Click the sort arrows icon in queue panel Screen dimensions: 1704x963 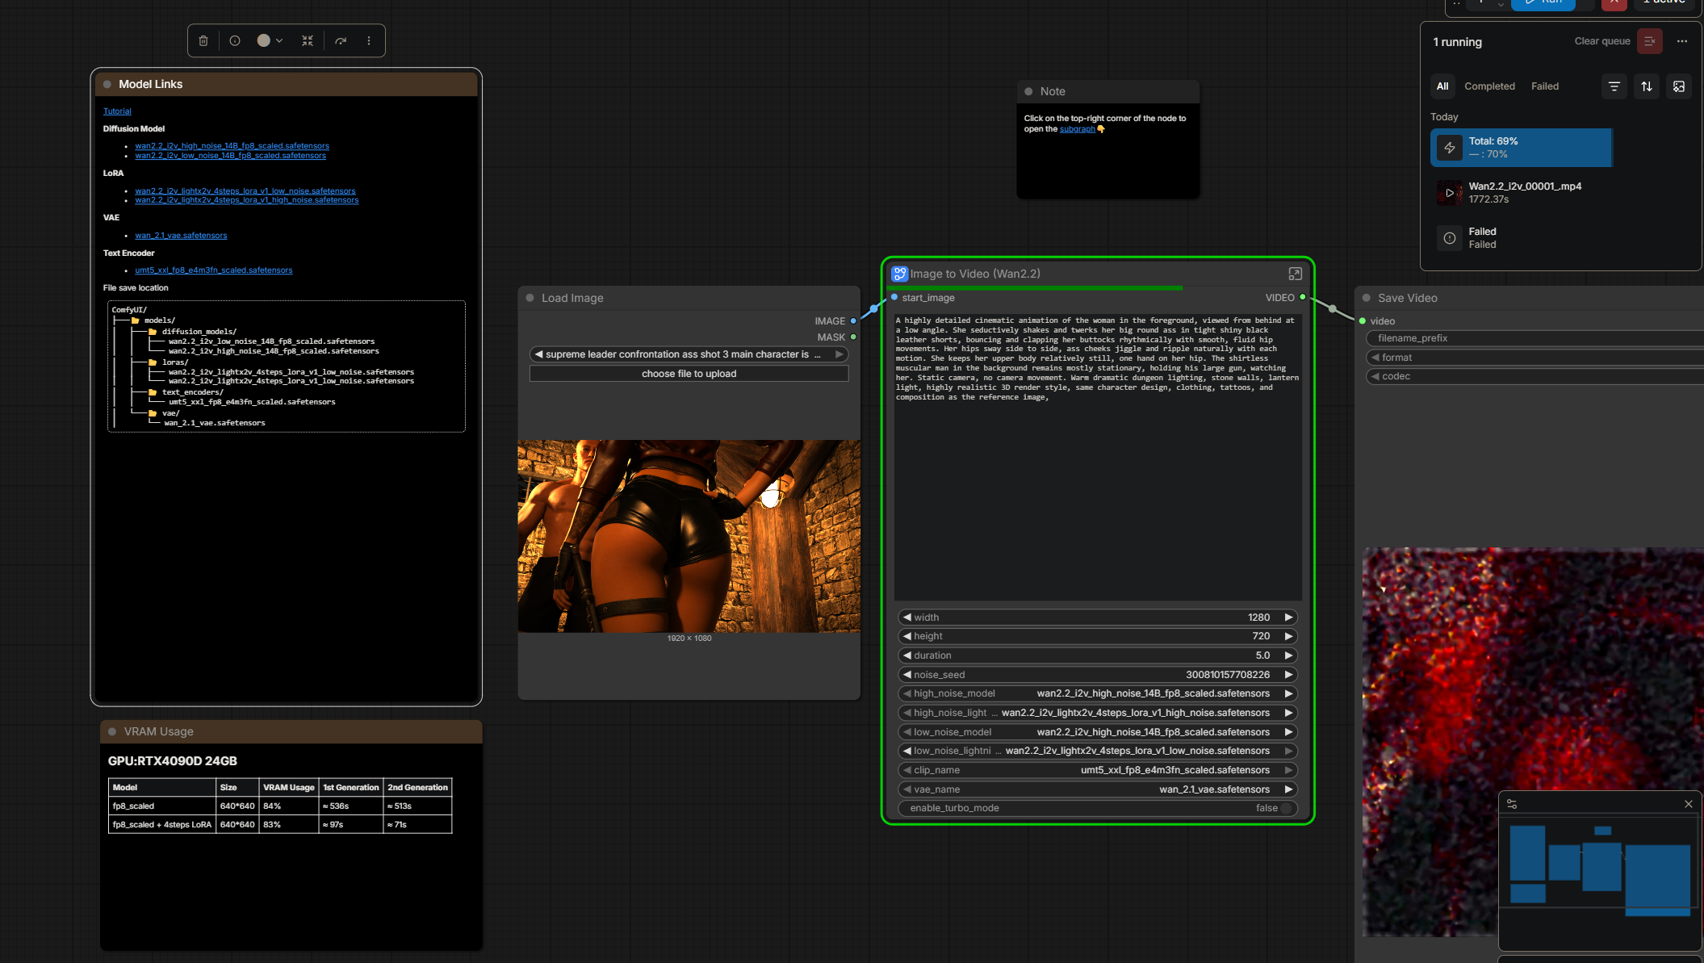1646,86
